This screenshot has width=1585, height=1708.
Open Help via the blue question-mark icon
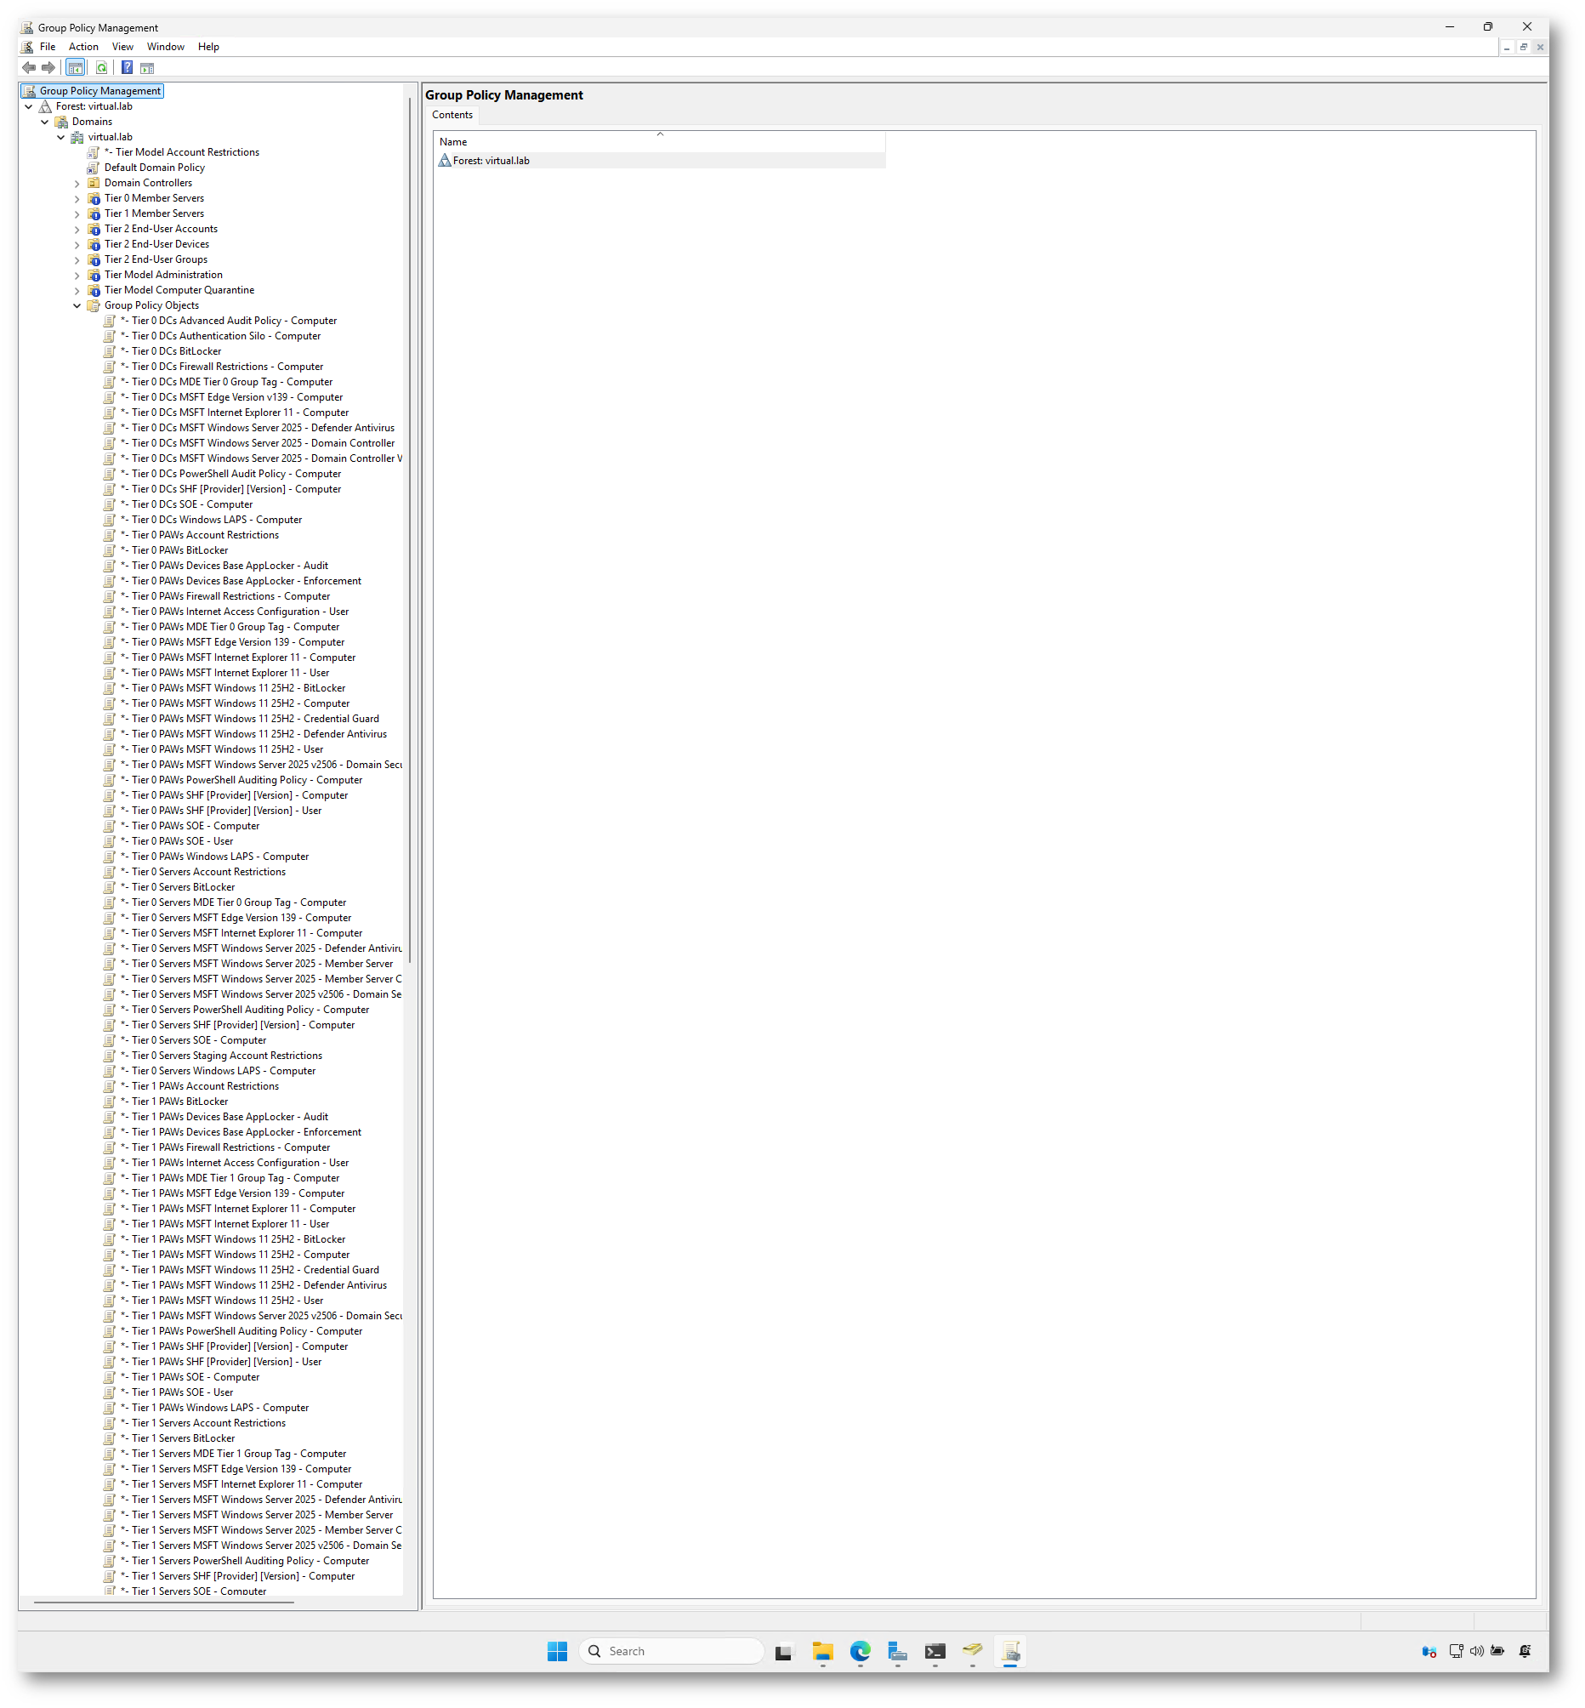[127, 68]
